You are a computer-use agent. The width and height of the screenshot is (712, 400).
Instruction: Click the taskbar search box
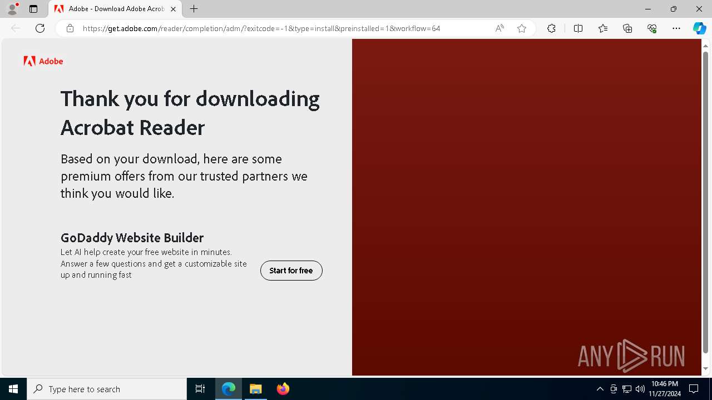[x=107, y=389]
